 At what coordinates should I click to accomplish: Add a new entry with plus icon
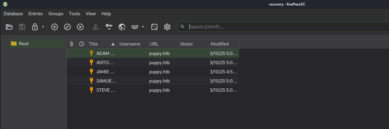tap(55, 27)
